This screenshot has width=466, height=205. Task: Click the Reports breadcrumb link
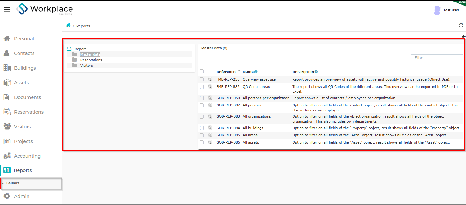point(83,26)
